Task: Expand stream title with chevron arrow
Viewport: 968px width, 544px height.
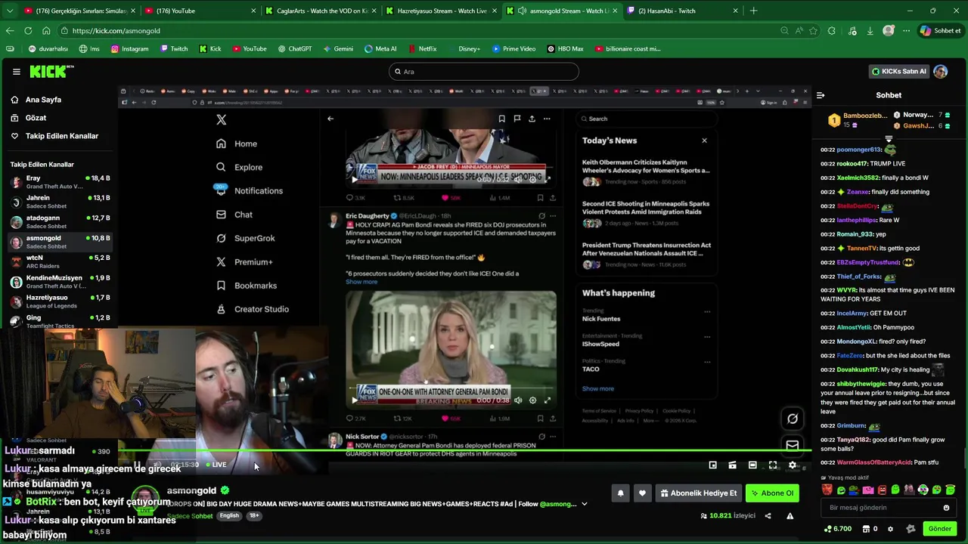Action: [584, 504]
